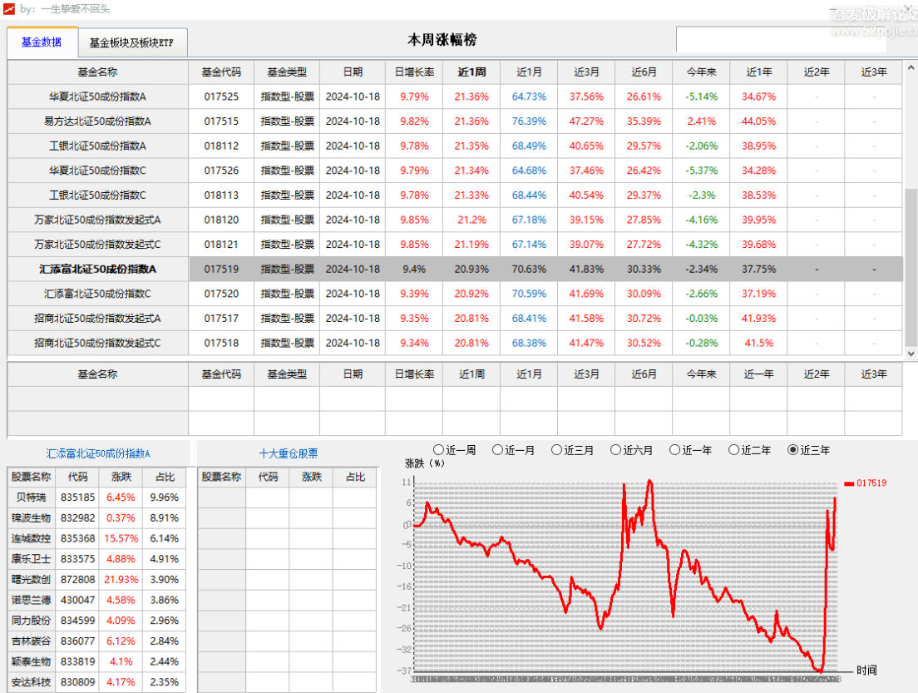Click the red chart app icon in title bar
The image size is (918, 693).
tap(9, 9)
